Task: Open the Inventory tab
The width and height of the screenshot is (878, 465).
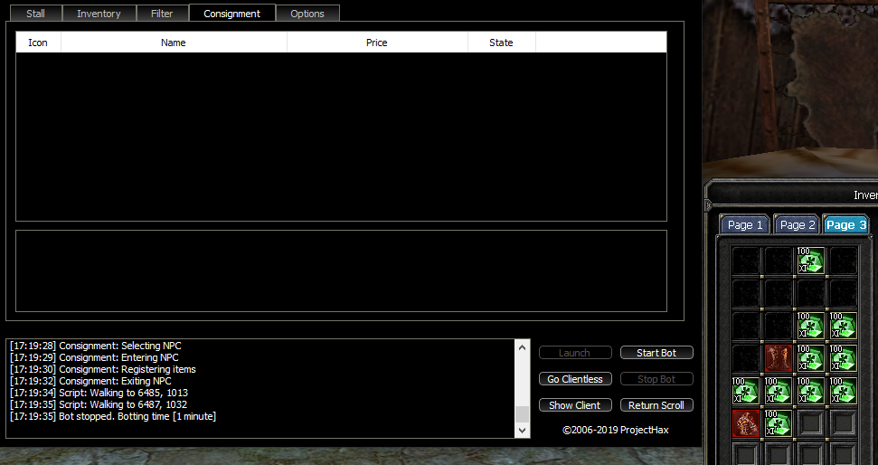Action: pyautogui.click(x=99, y=14)
